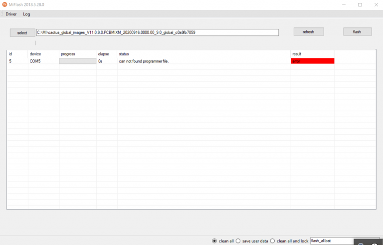Click the status column header
383x245 pixels.
tap(203, 54)
